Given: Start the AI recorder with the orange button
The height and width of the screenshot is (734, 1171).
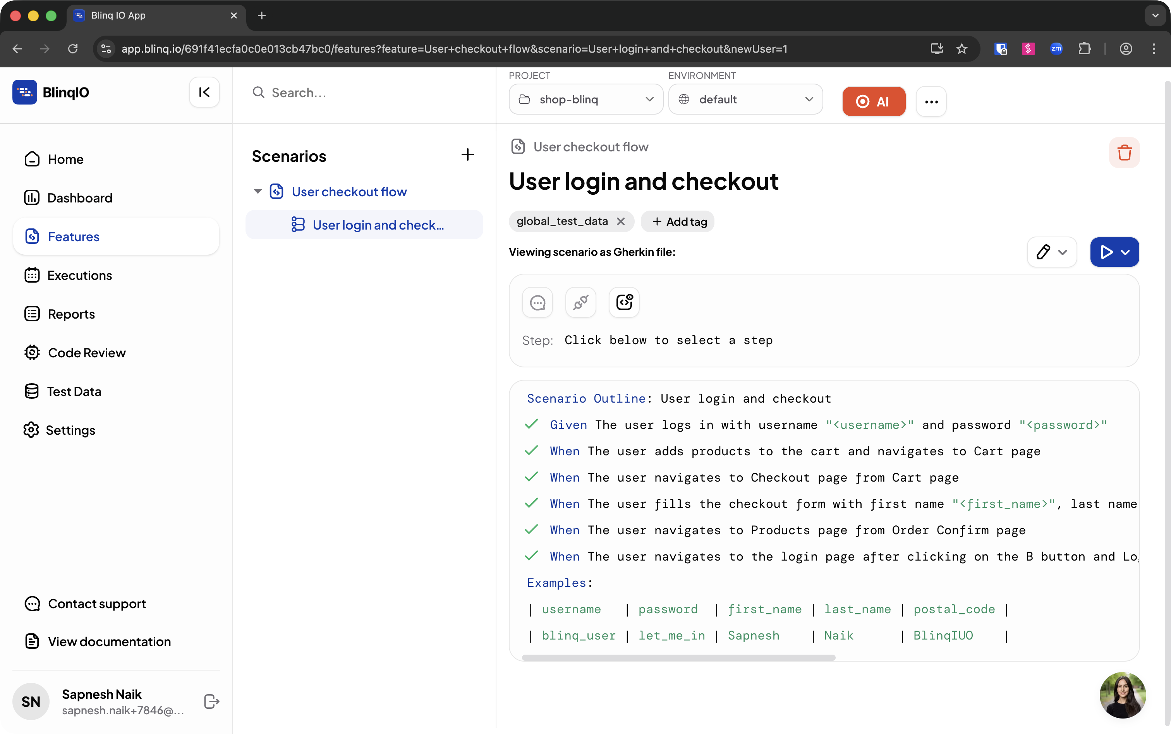Looking at the screenshot, I should coord(873,101).
